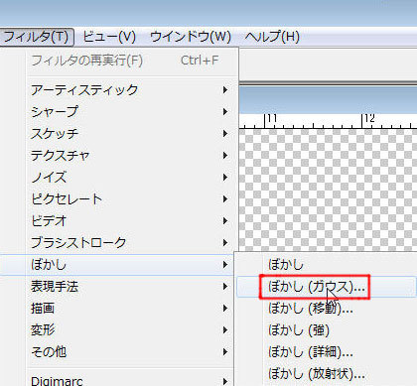The height and width of the screenshot is (386, 417).
Task: Select the highlighted ぼかし filter category
Action: (x=118, y=265)
